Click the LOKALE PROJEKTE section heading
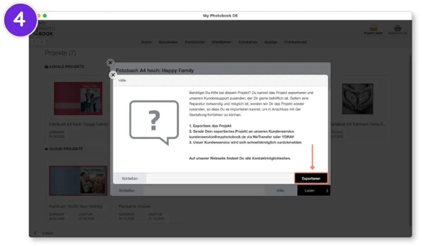Screen dimensions: 422x246 tap(65, 66)
